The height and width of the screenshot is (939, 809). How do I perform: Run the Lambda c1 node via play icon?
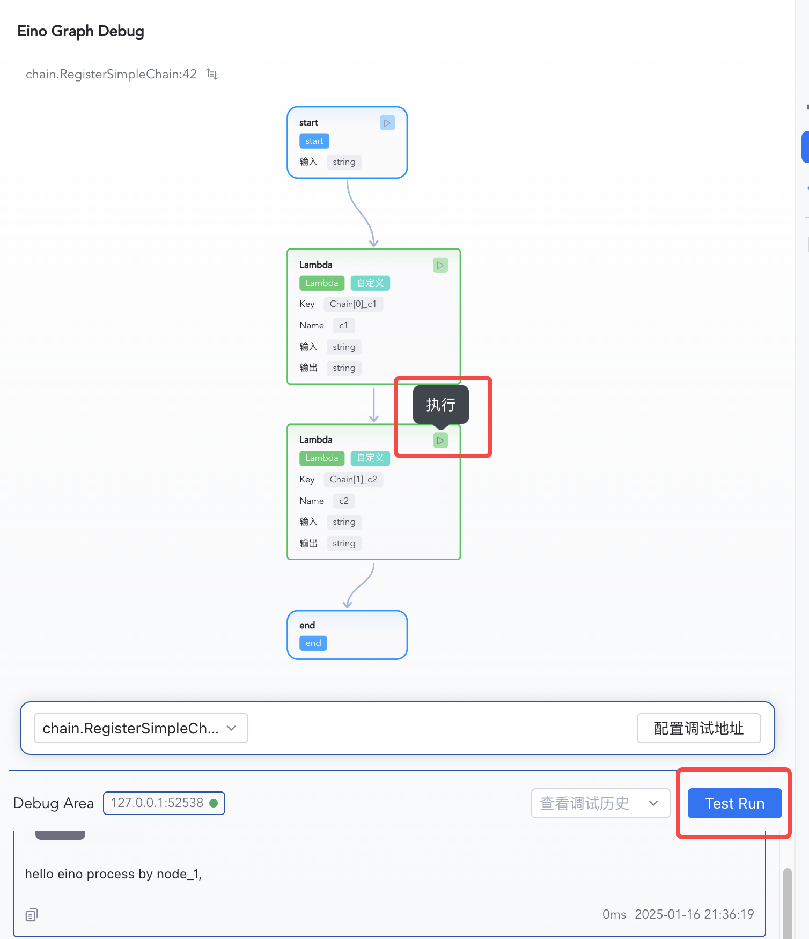[x=440, y=265]
